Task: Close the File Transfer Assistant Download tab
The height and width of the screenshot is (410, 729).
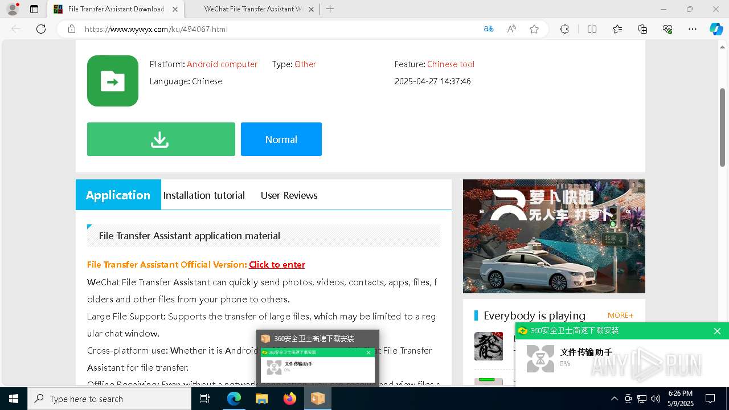Action: click(175, 9)
